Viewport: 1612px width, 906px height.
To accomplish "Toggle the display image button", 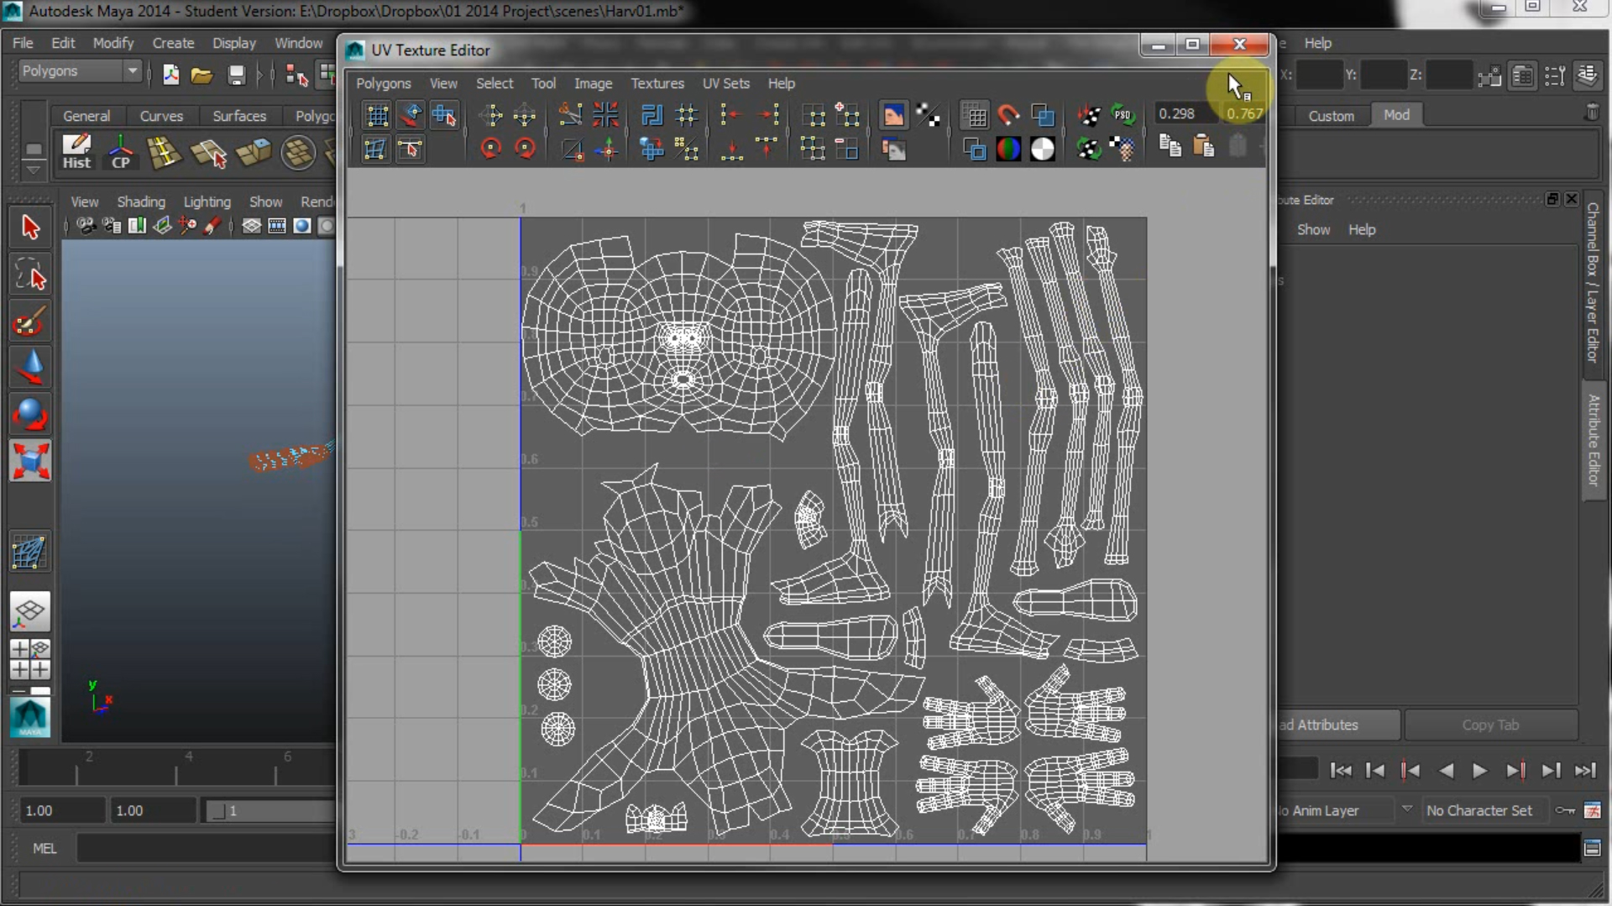I will point(893,115).
